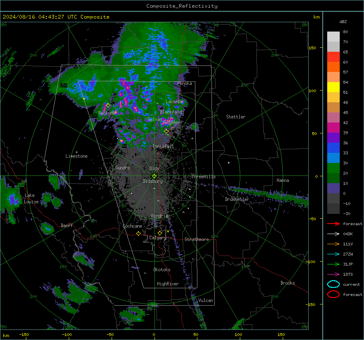This screenshot has width=364, height=340.
Task: Click the '-150' tick on bottom axis
Action: [x=24, y=334]
